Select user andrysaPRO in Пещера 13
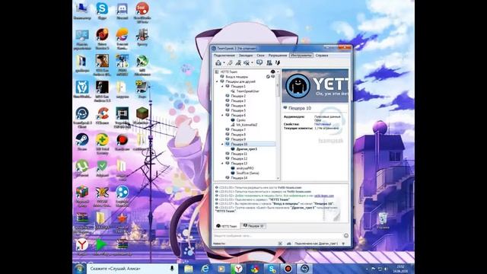The height and width of the screenshot is (274, 487). (x=245, y=168)
